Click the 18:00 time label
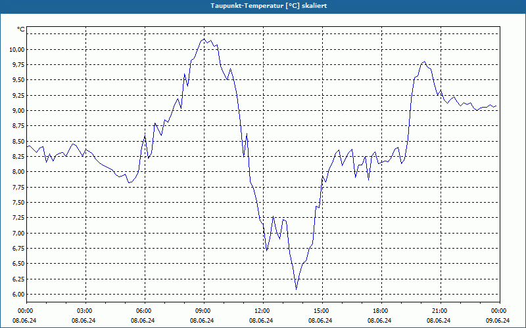This screenshot has height=328, width=526. coord(382,311)
